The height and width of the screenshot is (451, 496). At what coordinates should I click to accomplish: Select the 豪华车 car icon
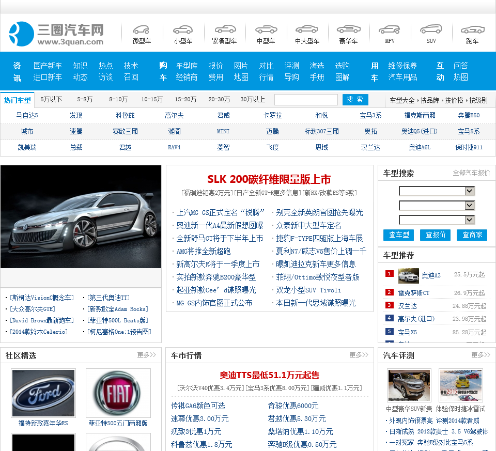pyautogui.click(x=349, y=29)
